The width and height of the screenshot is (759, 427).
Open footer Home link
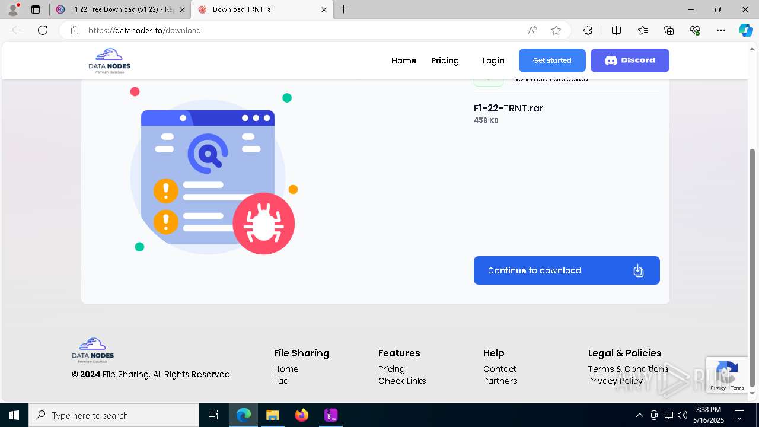coord(286,369)
